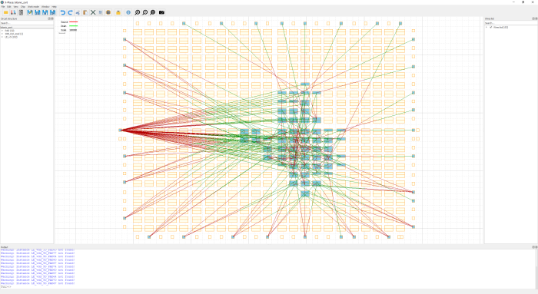Toggle the checkmark on Wires list entry

point(491,27)
